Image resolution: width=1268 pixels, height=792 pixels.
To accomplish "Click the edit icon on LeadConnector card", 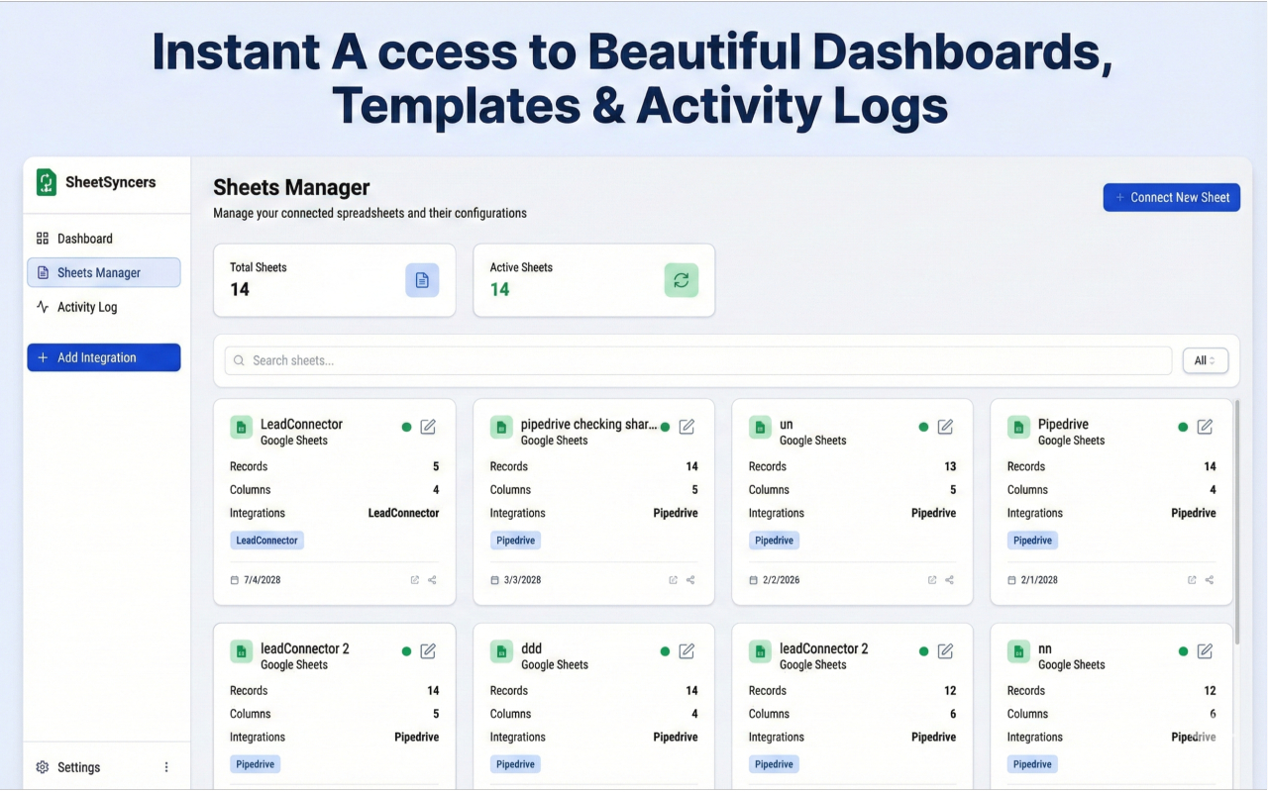I will 428,427.
